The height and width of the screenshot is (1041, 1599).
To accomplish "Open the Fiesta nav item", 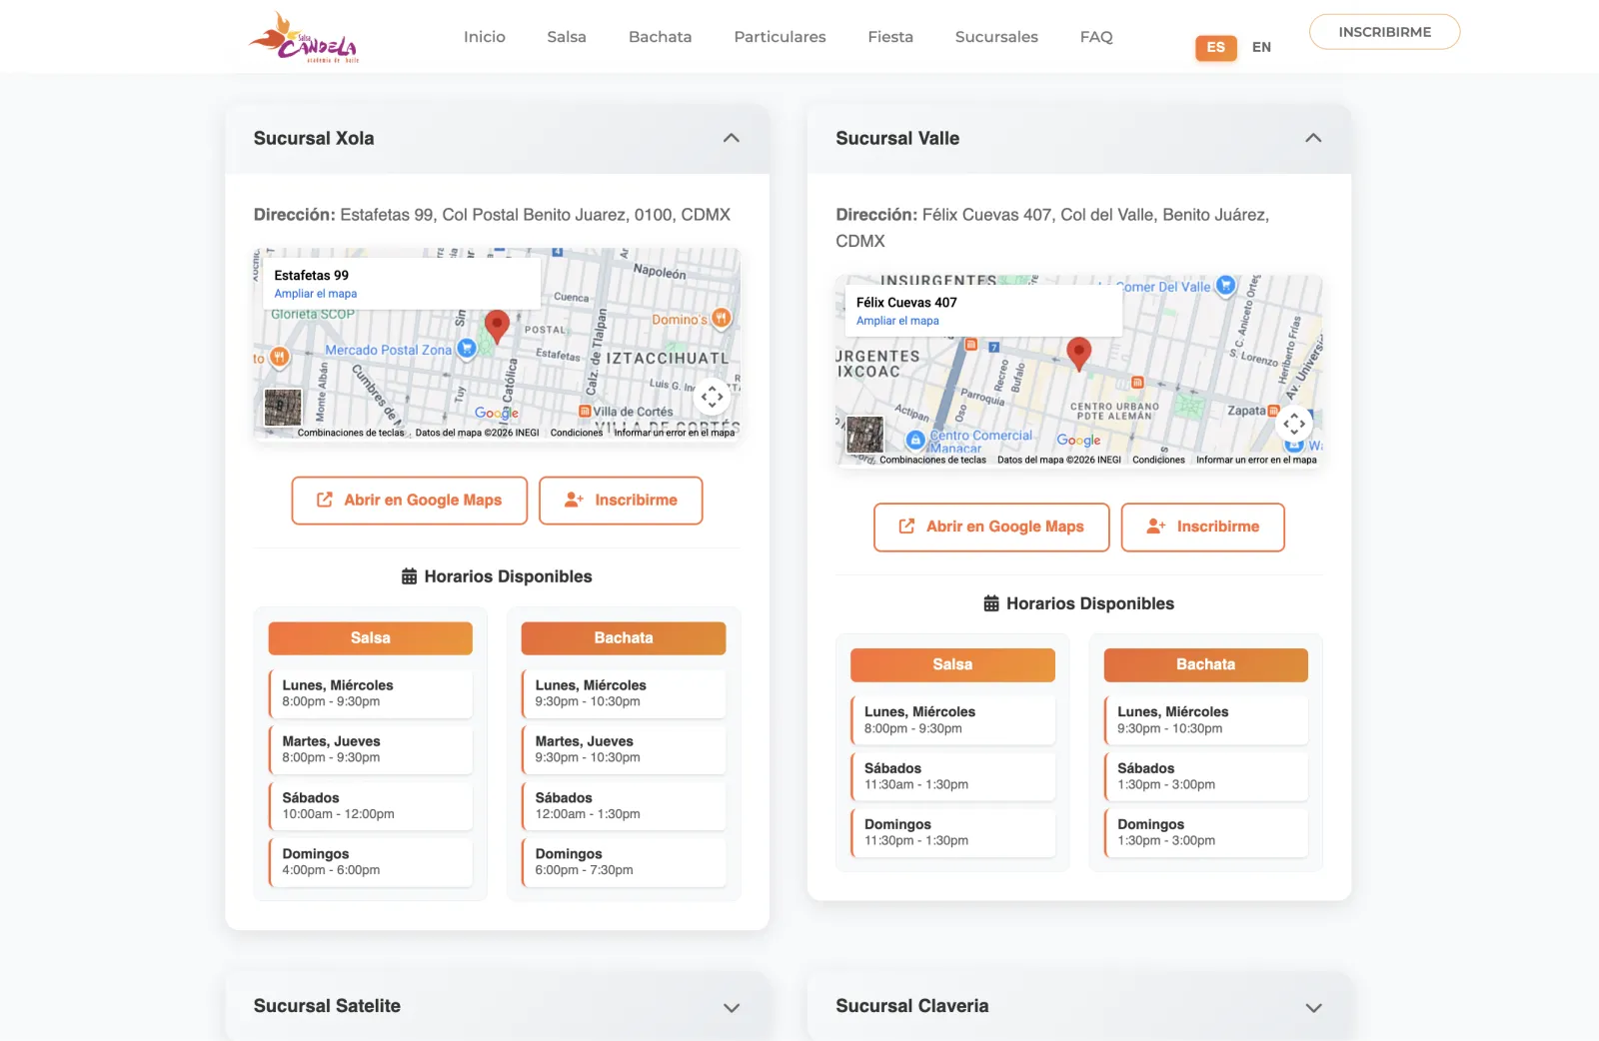I will pos(890,37).
